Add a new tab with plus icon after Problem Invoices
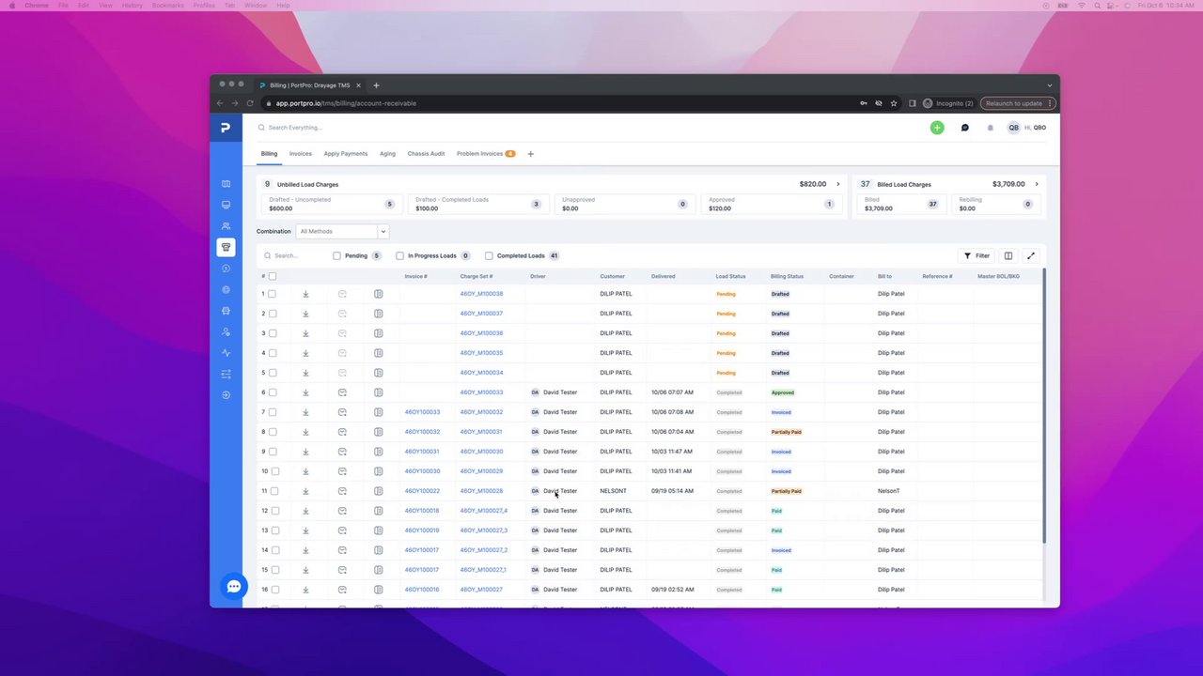1203x676 pixels. [530, 154]
